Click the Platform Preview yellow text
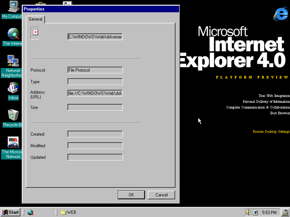Viewport: 290px width, 217px height. 252,77
